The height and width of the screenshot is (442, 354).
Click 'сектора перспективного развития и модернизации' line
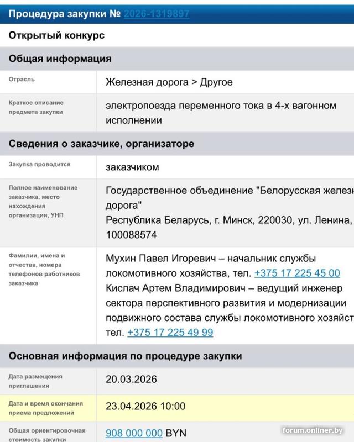pos(226,303)
